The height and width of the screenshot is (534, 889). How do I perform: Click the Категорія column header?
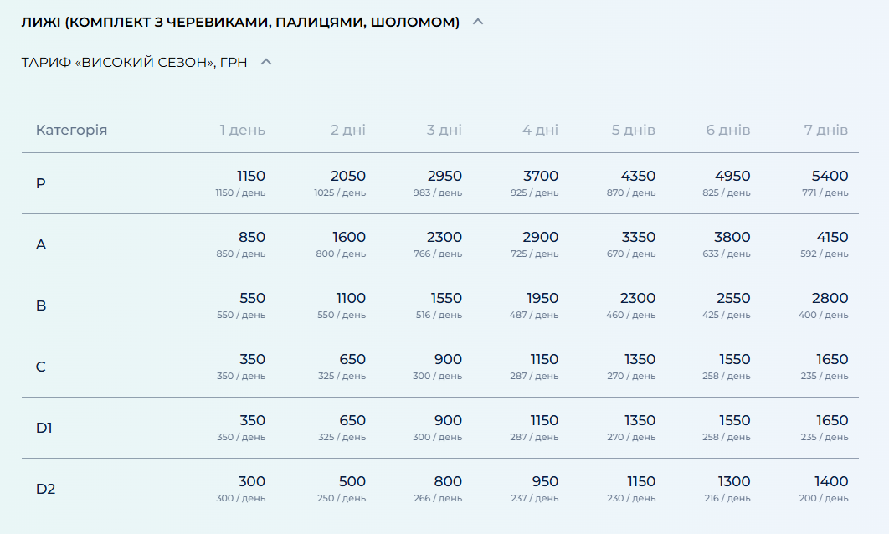click(71, 130)
